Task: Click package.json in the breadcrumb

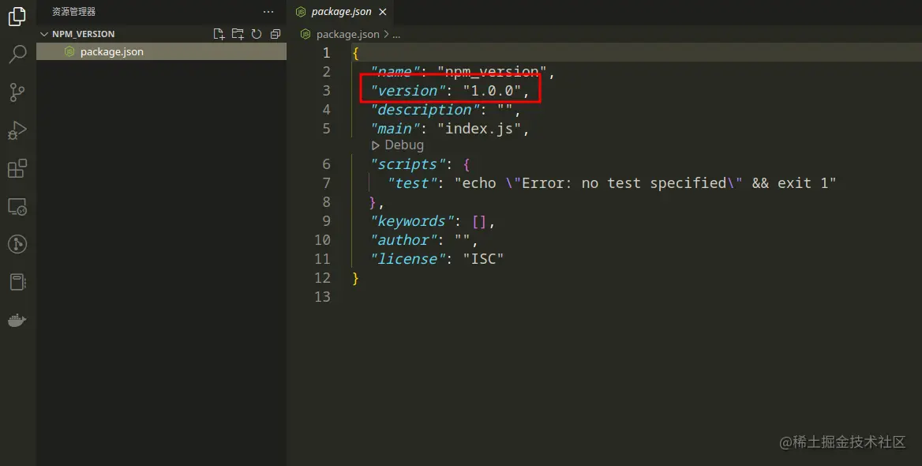Action: (347, 34)
